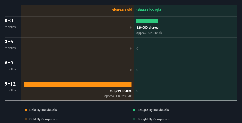Click the Shares bought column header
The width and height of the screenshot is (242, 123).
tap(149, 10)
